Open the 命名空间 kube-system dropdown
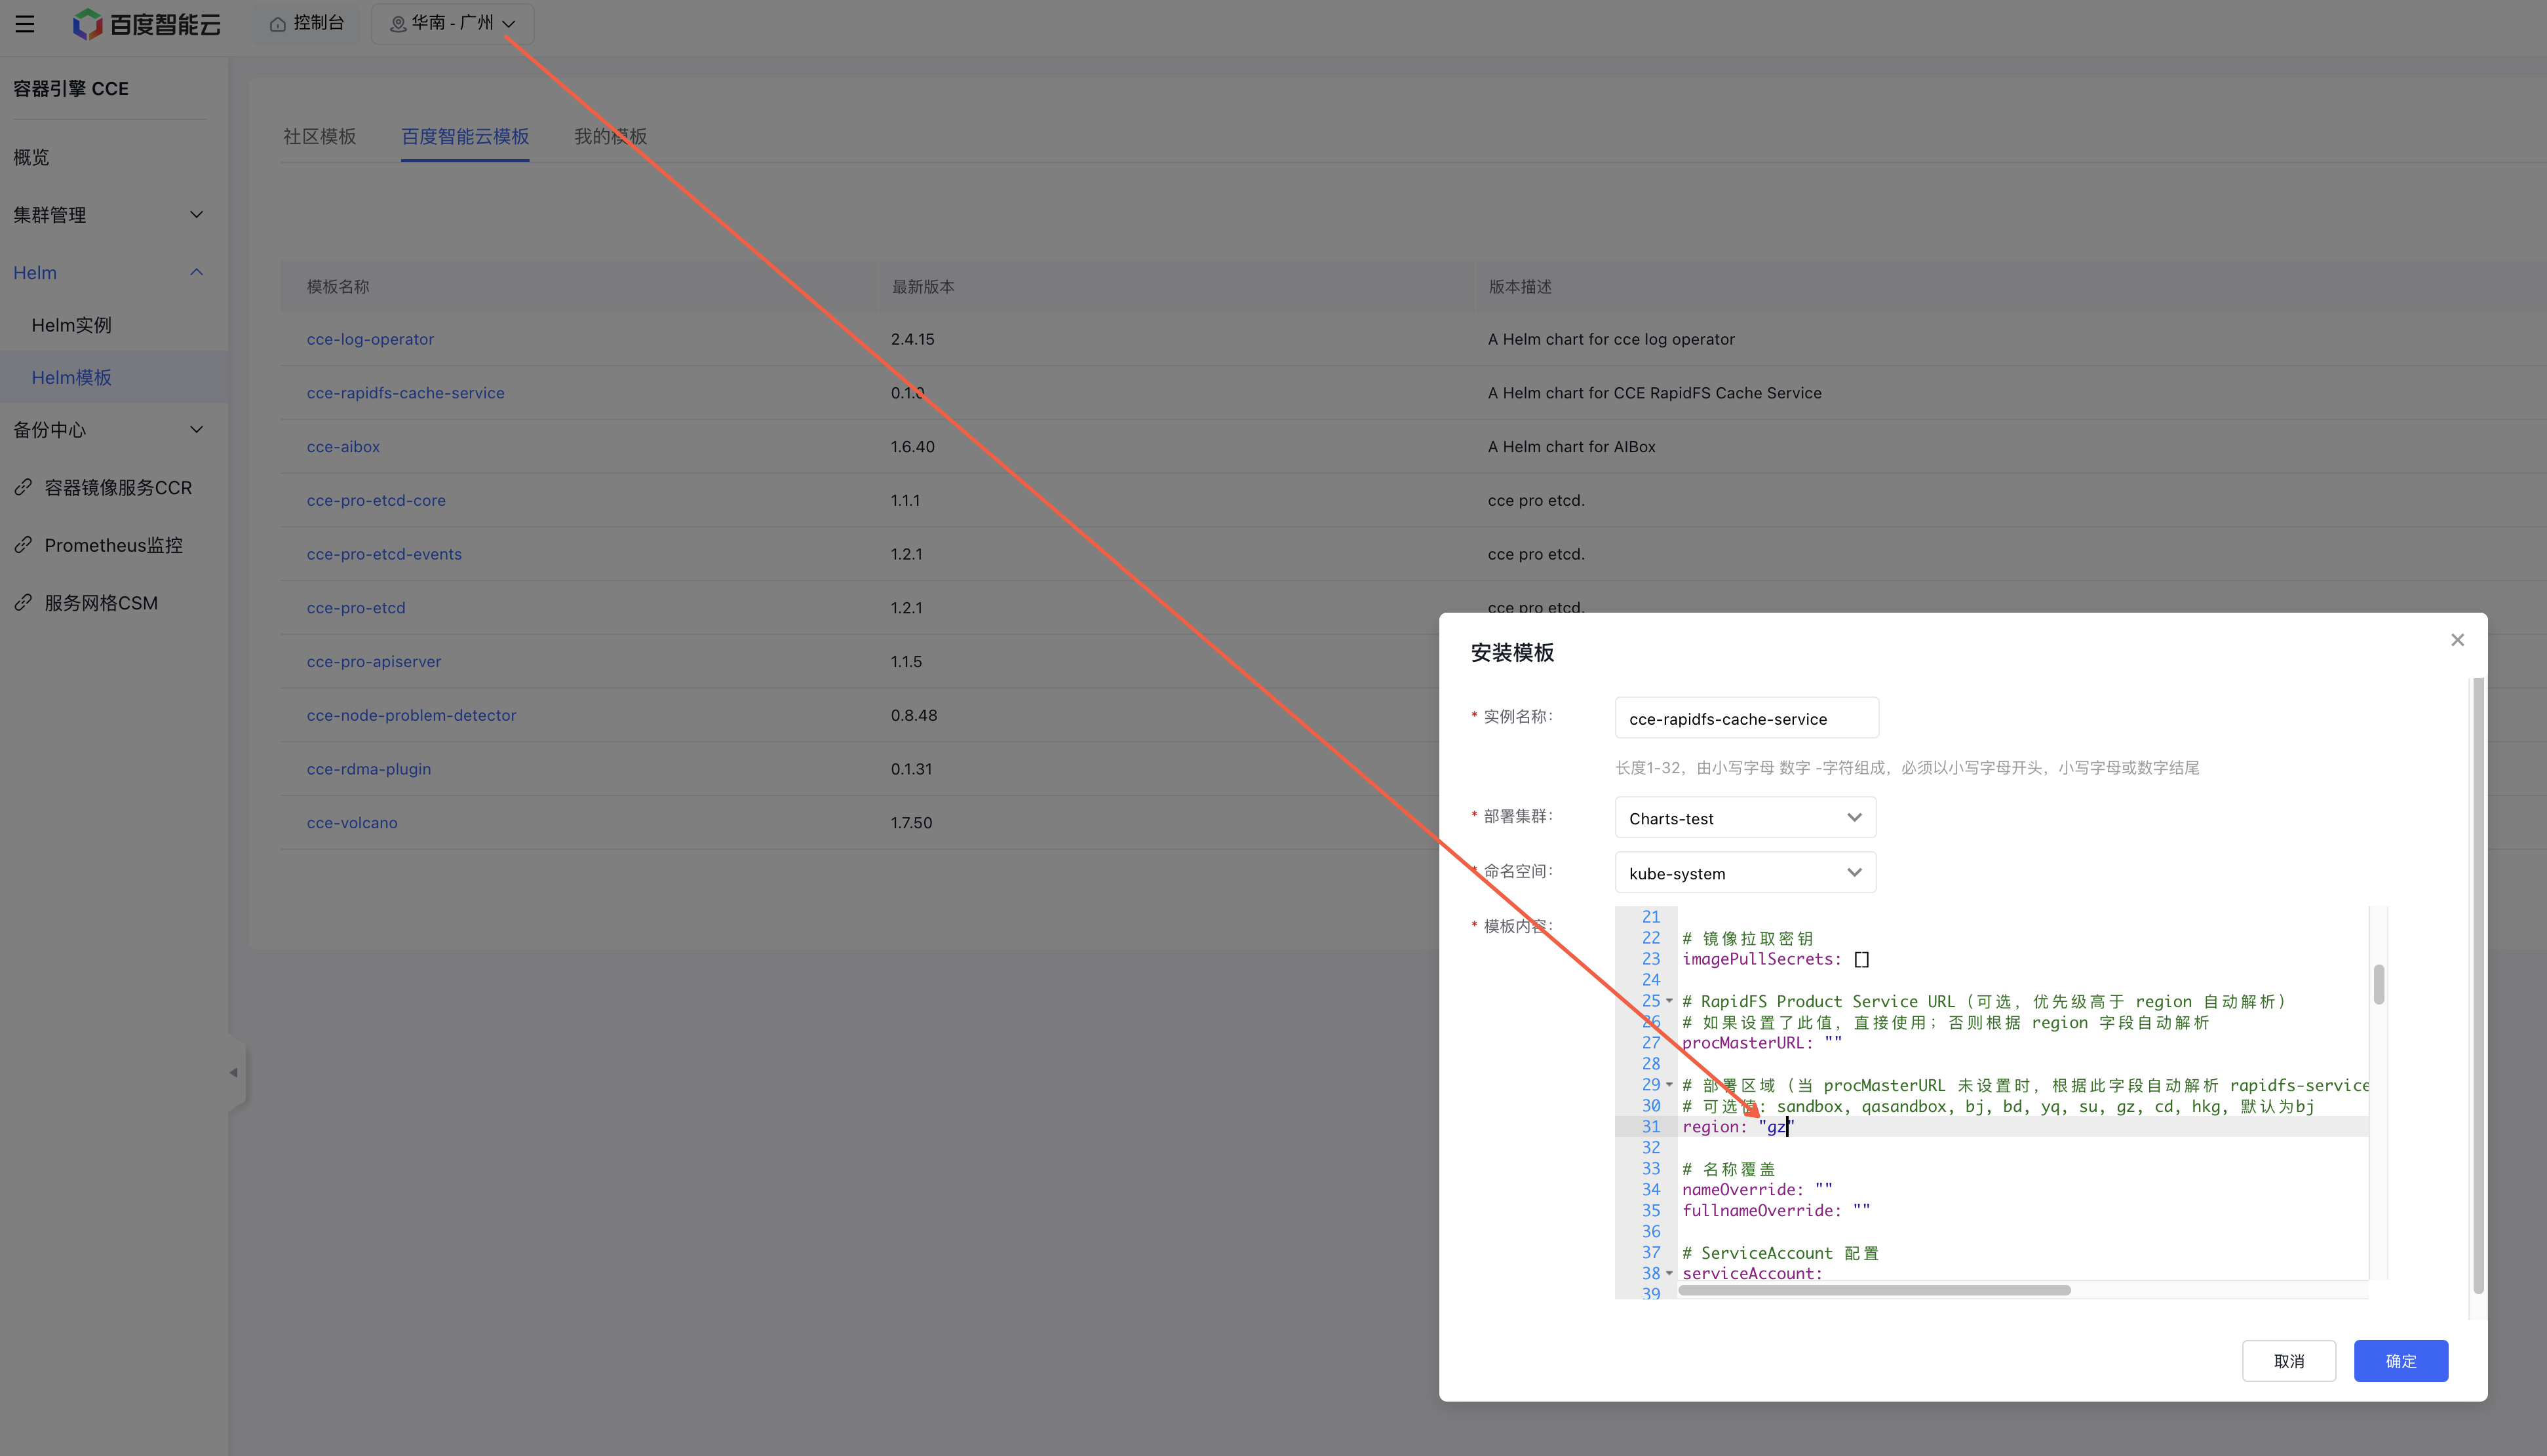Image resolution: width=2547 pixels, height=1456 pixels. 1745,873
